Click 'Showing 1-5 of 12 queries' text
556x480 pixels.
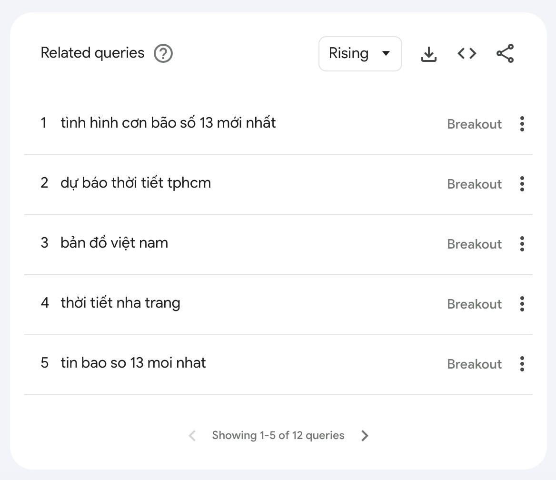pyautogui.click(x=278, y=435)
